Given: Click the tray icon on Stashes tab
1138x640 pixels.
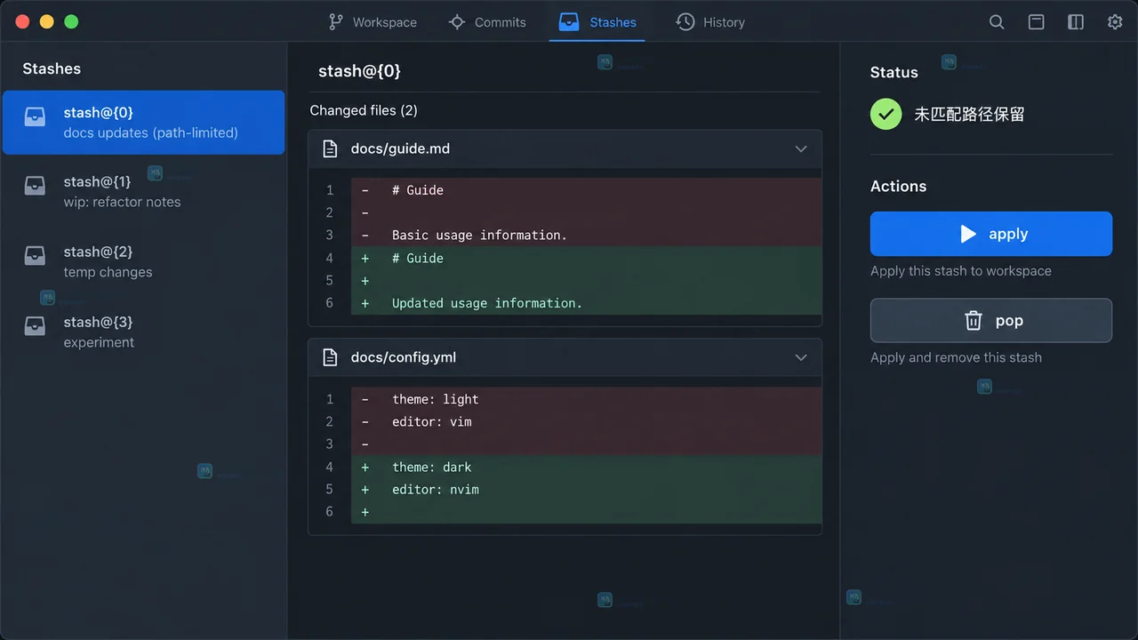Looking at the screenshot, I should coord(569,22).
